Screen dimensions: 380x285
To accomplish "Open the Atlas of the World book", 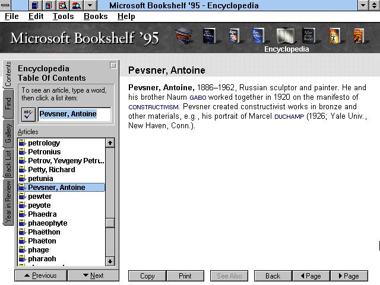I will click(x=309, y=36).
